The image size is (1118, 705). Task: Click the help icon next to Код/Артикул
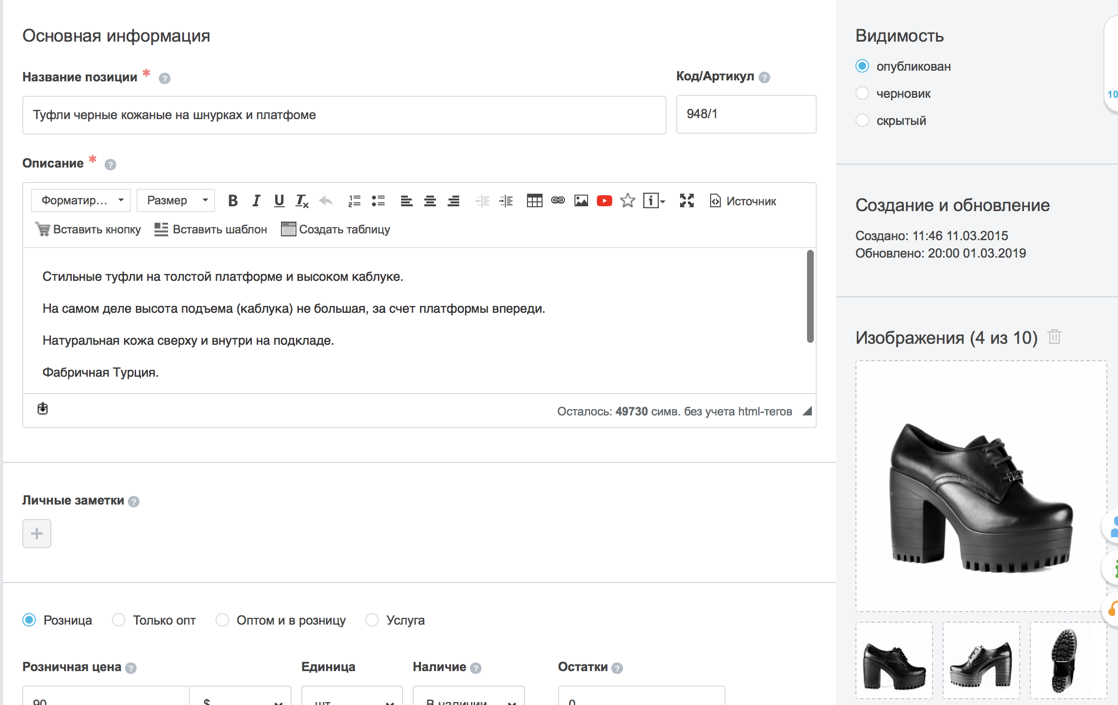(x=764, y=77)
